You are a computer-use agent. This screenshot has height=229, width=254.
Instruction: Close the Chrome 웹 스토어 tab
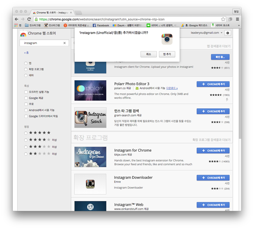71,12
